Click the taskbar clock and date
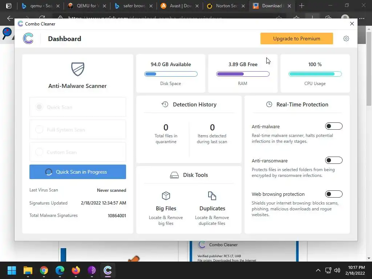 pyautogui.click(x=355, y=270)
